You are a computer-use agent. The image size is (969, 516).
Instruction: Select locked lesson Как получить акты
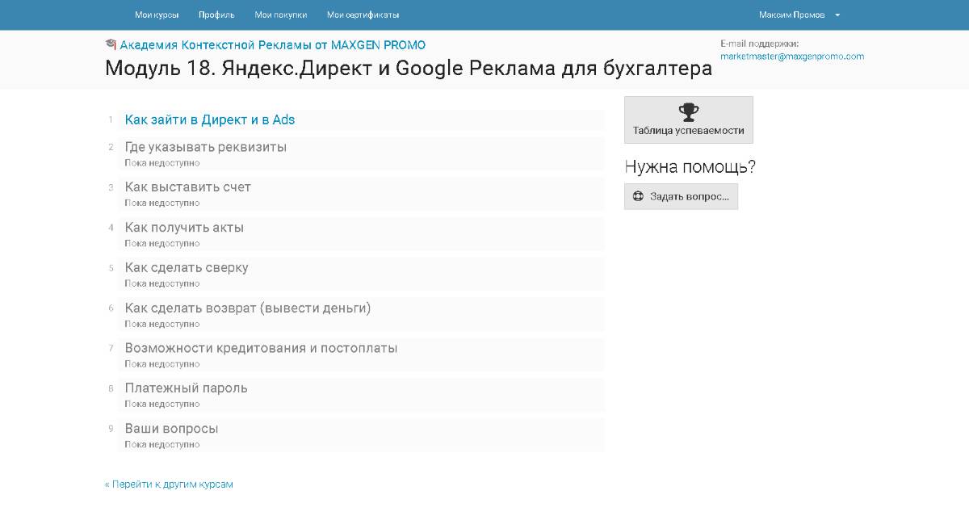pyautogui.click(x=184, y=228)
